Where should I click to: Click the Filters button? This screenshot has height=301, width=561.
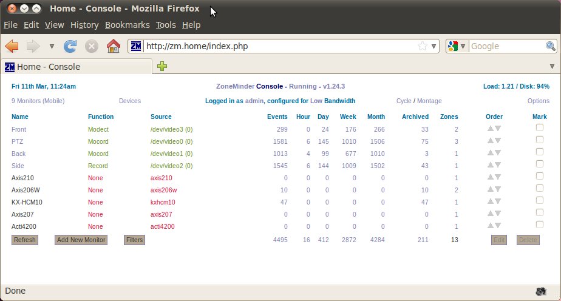pos(134,240)
